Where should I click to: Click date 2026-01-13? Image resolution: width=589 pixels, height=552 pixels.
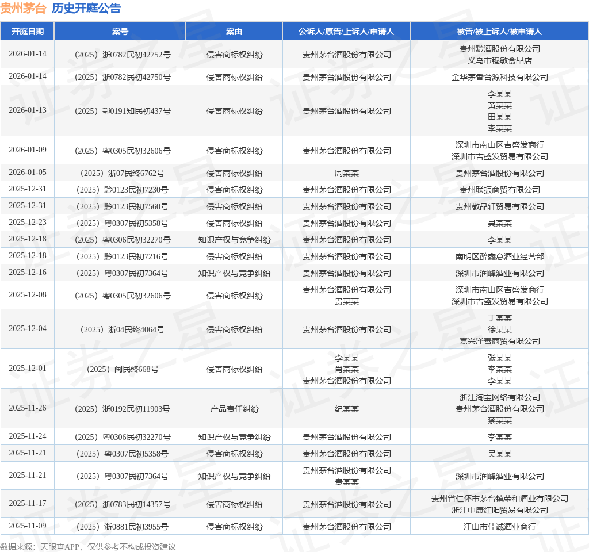[28, 110]
